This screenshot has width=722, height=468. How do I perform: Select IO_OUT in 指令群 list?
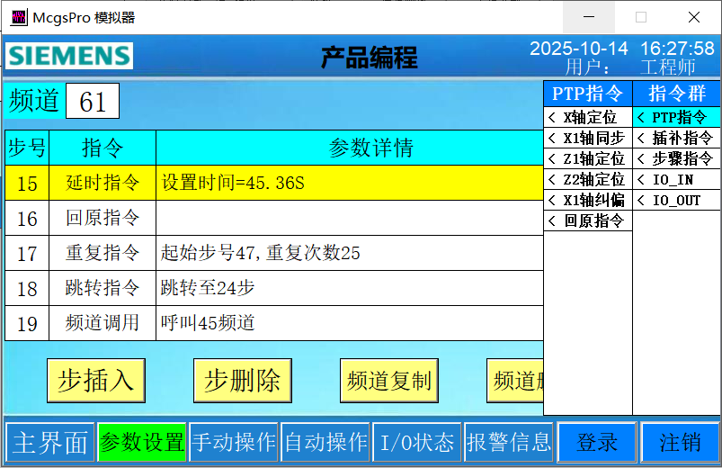(676, 200)
